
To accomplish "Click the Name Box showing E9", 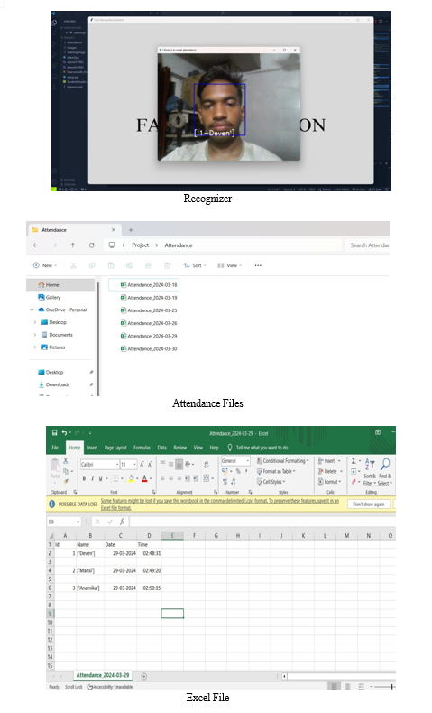I will (64, 522).
